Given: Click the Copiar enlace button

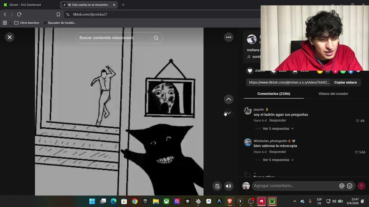Looking at the screenshot, I should coord(345,83).
